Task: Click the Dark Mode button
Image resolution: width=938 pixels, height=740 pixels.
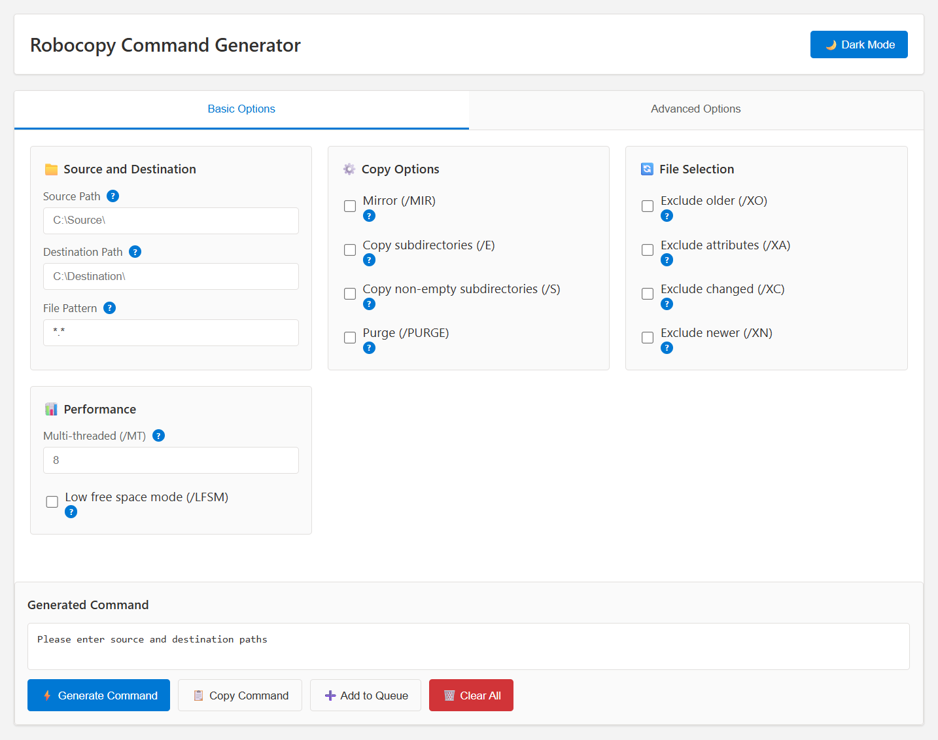Action: pyautogui.click(x=859, y=44)
